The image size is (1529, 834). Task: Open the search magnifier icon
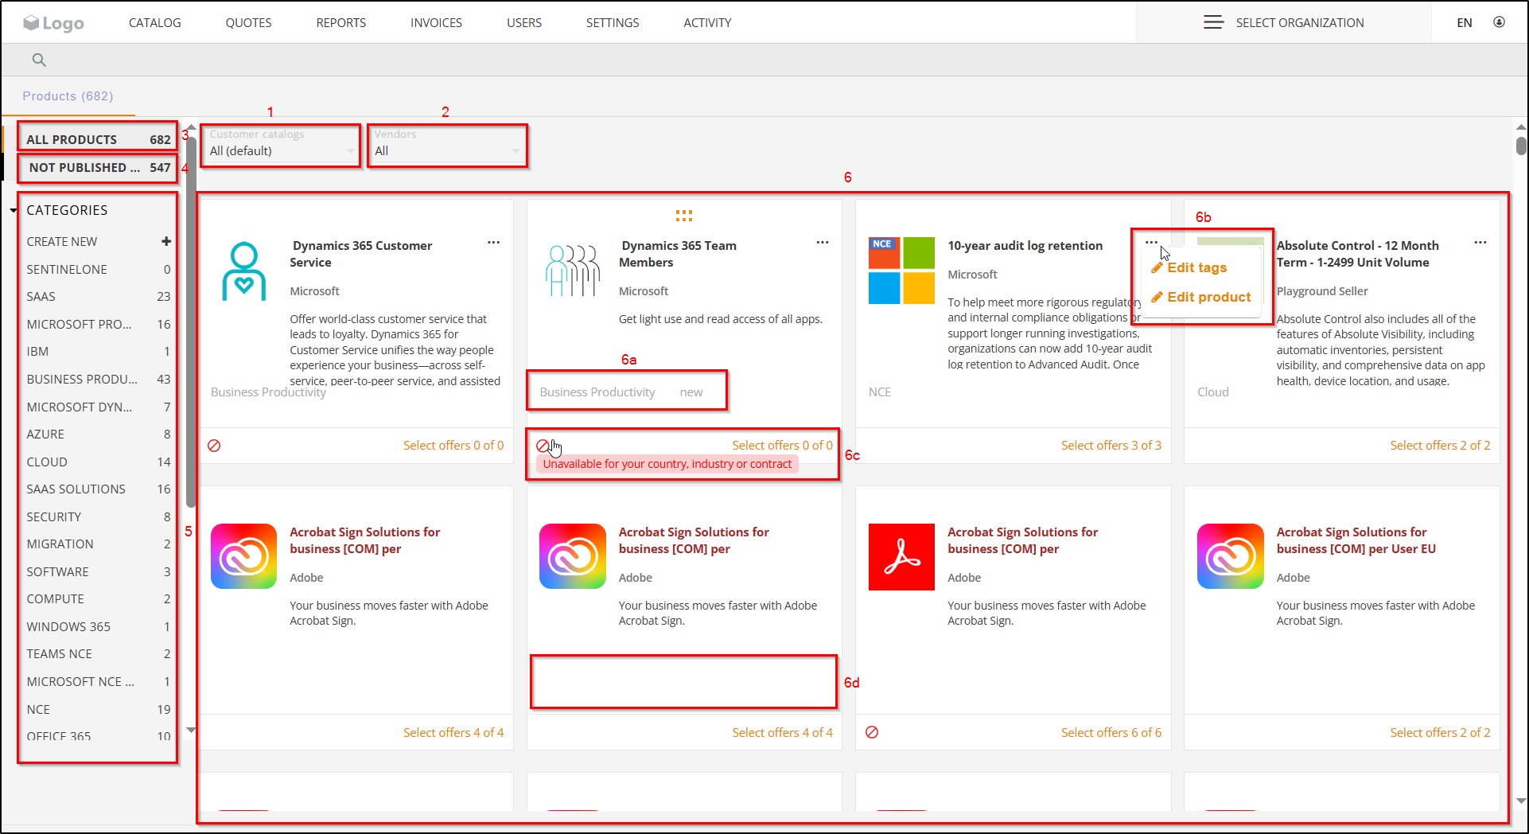tap(39, 60)
